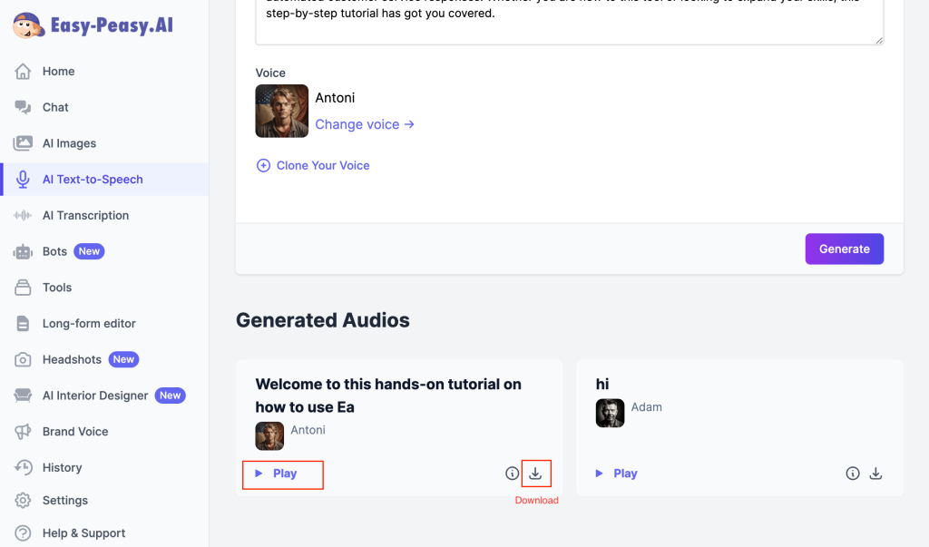Open AI Transcription page
Viewport: 929px width, 547px height.
click(x=85, y=215)
